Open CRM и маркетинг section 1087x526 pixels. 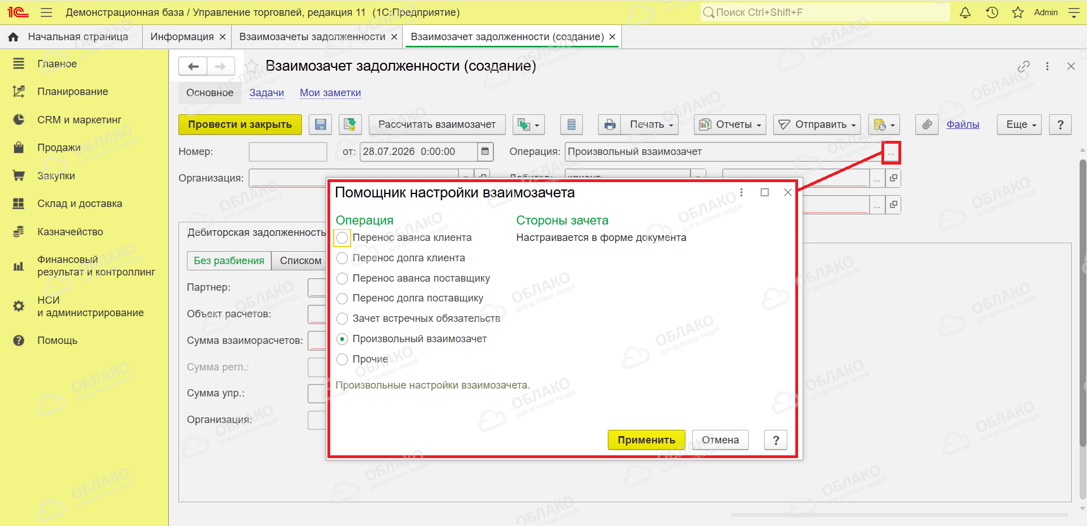79,120
